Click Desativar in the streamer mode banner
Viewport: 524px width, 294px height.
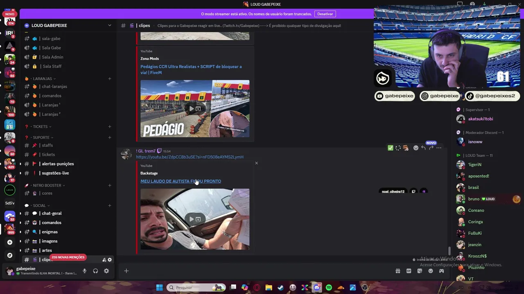pos(325,14)
